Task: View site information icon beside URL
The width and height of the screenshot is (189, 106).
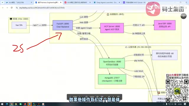Action: point(17,8)
